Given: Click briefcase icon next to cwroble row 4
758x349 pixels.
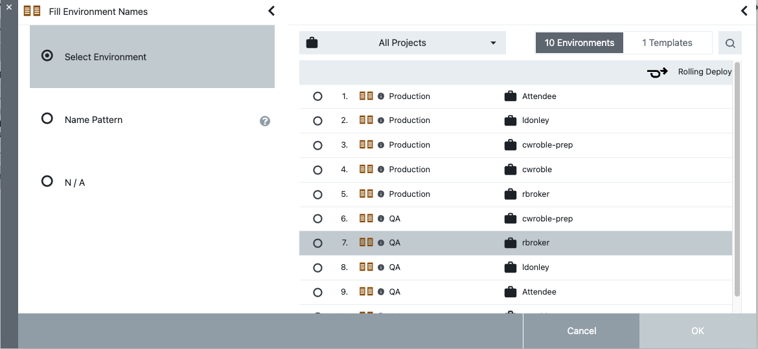Looking at the screenshot, I should 511,170.
